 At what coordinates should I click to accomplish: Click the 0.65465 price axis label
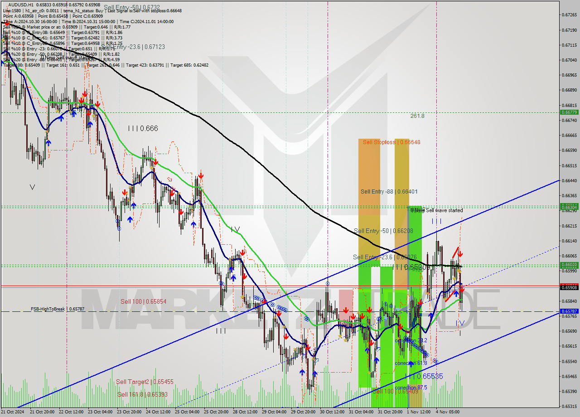(x=569, y=376)
